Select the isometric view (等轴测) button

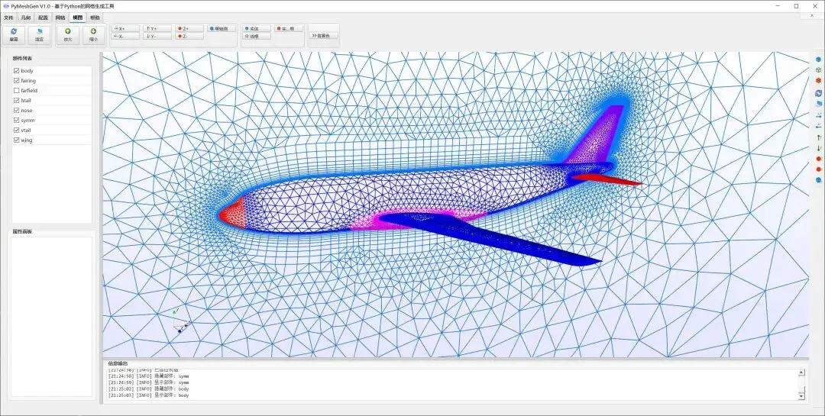click(x=222, y=28)
